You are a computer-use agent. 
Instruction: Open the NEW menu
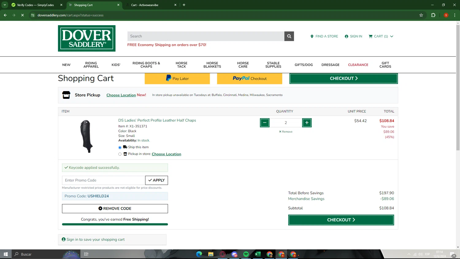66,65
